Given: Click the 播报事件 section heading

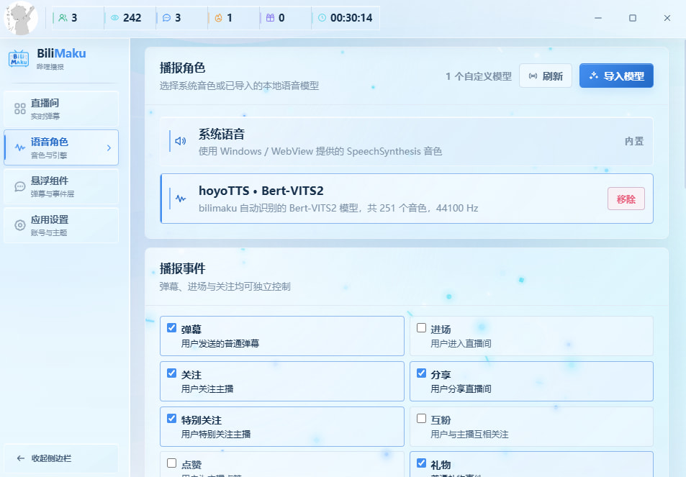Looking at the screenshot, I should pos(182,268).
